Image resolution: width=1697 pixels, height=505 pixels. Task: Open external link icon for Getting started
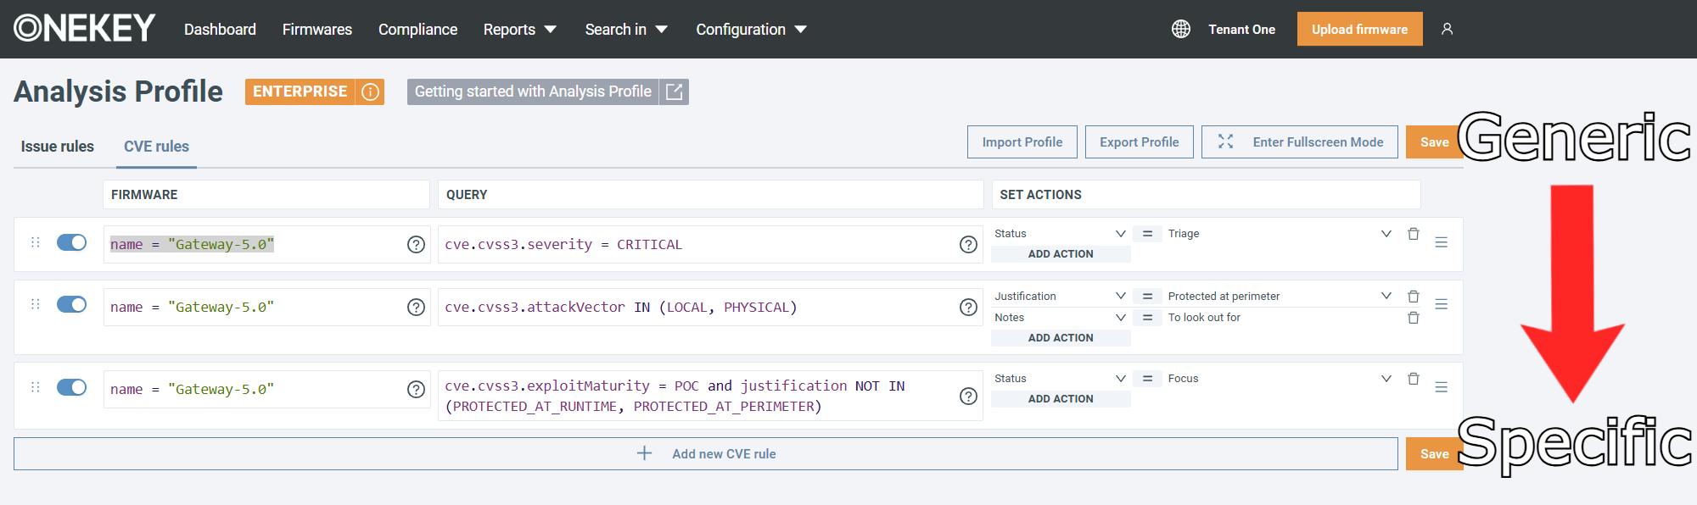674,92
